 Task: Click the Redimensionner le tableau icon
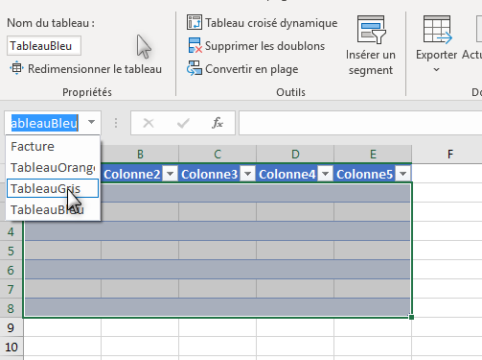(16, 68)
